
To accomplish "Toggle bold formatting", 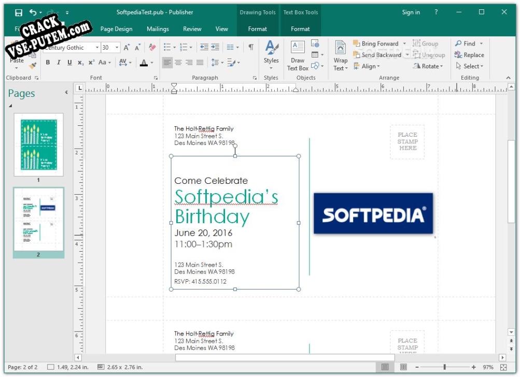I will tap(48, 62).
